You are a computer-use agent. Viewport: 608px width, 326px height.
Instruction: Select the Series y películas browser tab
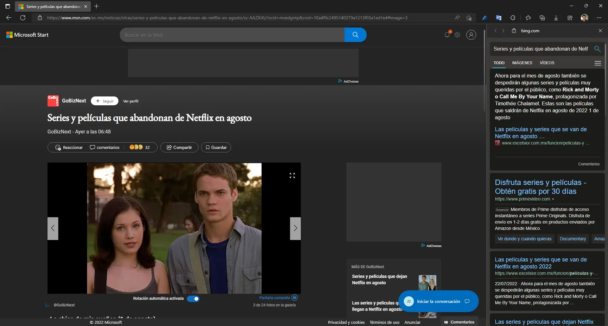point(53,6)
